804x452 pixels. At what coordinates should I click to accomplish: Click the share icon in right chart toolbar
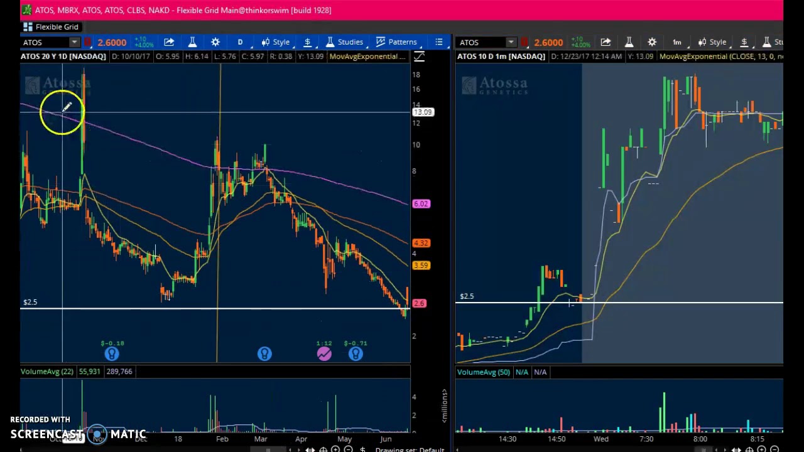click(x=606, y=42)
